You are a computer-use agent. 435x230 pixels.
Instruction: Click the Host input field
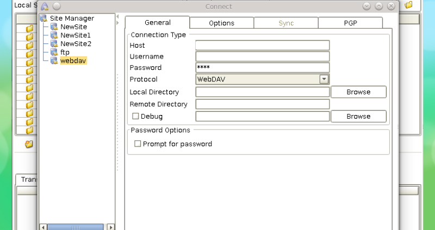[262, 46]
